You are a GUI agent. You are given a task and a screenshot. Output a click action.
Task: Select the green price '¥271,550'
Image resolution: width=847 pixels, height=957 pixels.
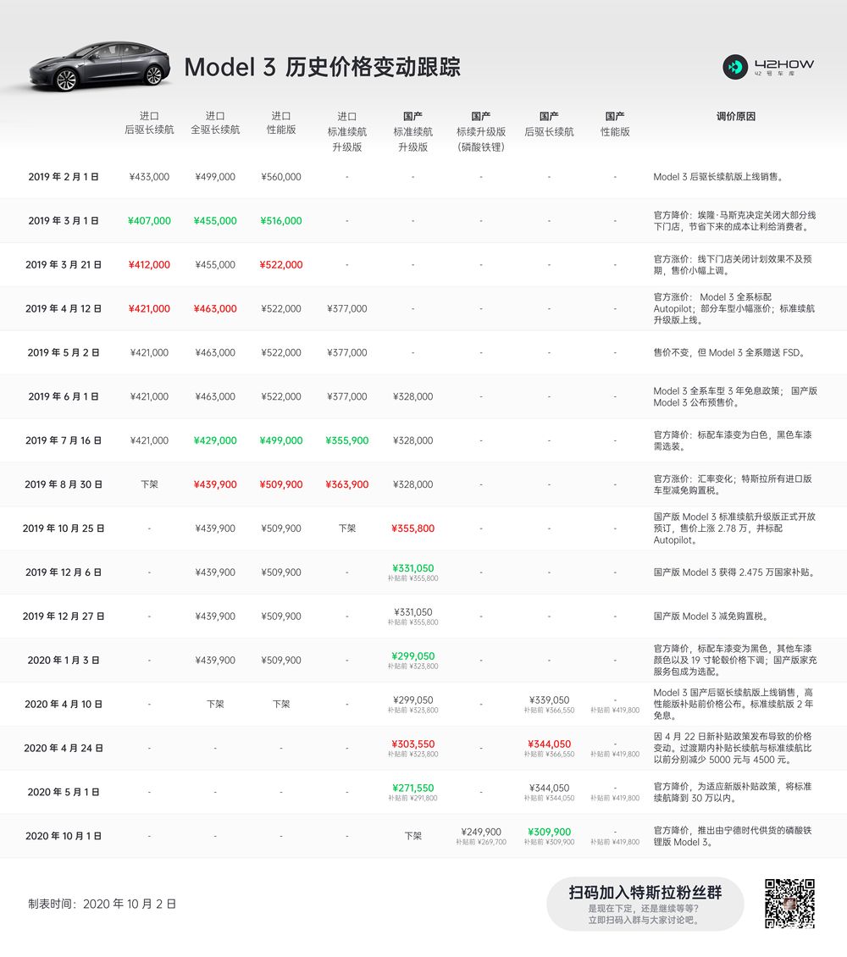[x=412, y=788]
